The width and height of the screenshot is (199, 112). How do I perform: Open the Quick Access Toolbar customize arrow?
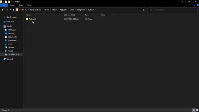(12, 2)
